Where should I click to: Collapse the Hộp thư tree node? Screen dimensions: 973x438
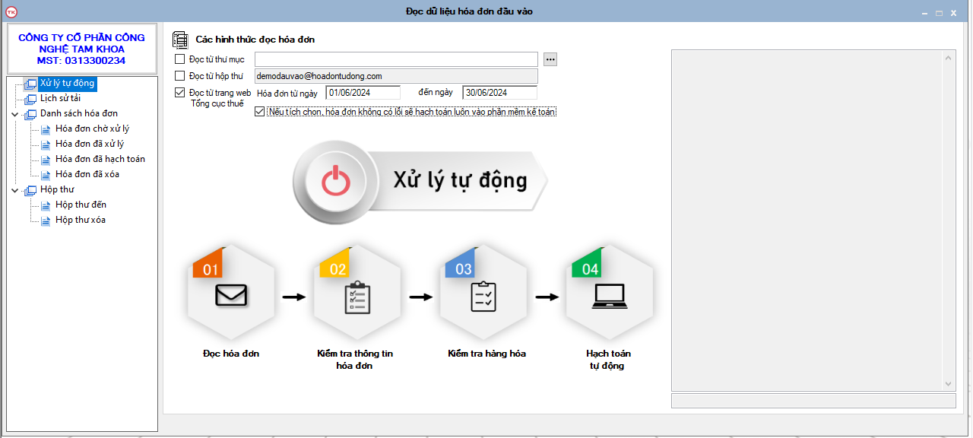tap(15, 190)
